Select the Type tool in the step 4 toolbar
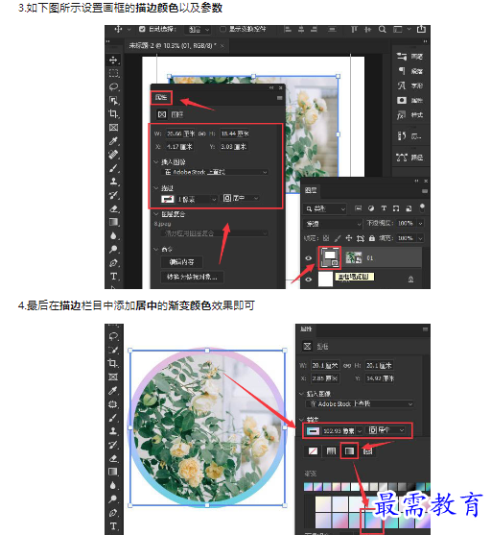Image resolution: width=491 pixels, height=535 pixels. [113, 525]
